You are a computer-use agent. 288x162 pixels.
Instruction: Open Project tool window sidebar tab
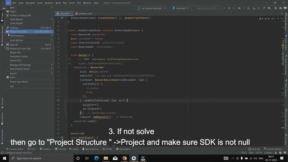(2, 17)
